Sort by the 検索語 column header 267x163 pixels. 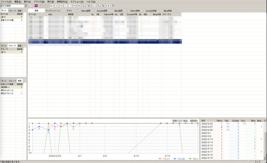tap(79, 14)
